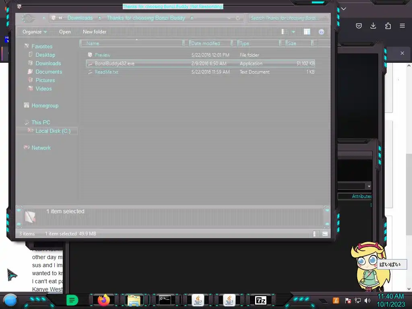
Task: Expand Firefox list all tabs chevron
Action: 344,9
